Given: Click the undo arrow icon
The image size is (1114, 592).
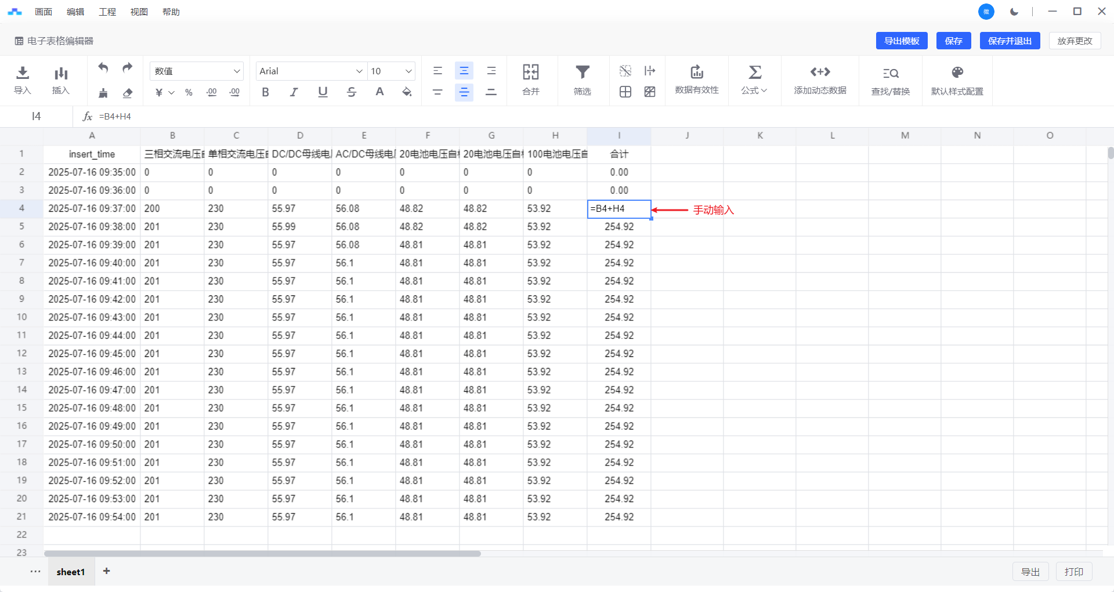Looking at the screenshot, I should pyautogui.click(x=103, y=68).
